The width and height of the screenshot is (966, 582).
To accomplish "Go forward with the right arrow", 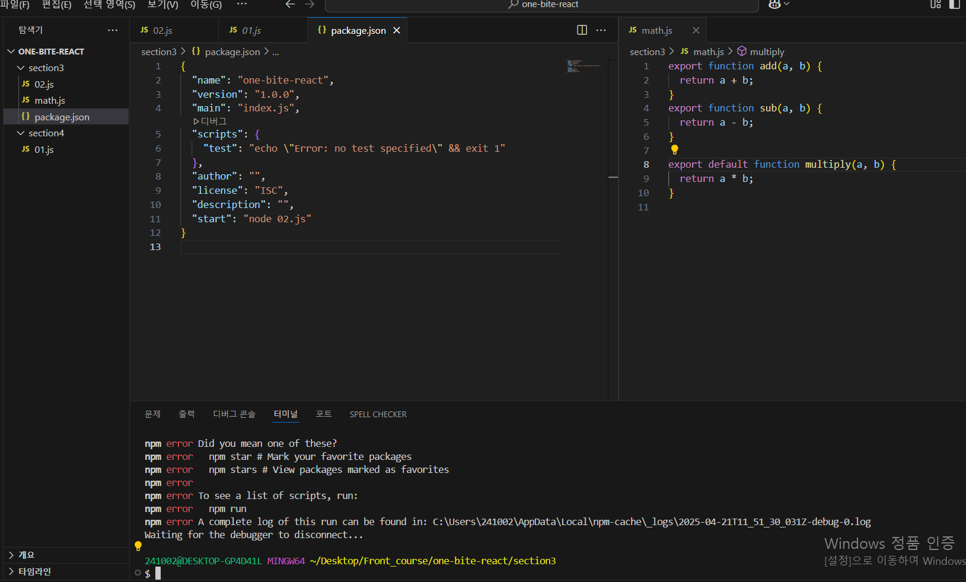I will tap(310, 4).
